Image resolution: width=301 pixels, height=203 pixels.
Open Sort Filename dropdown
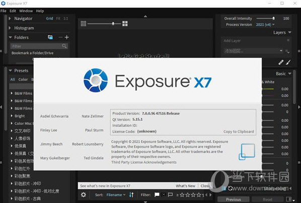(116, 195)
